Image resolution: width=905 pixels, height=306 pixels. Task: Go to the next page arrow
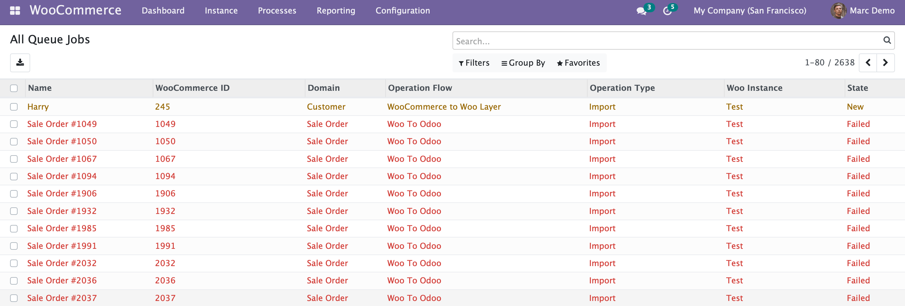(885, 63)
